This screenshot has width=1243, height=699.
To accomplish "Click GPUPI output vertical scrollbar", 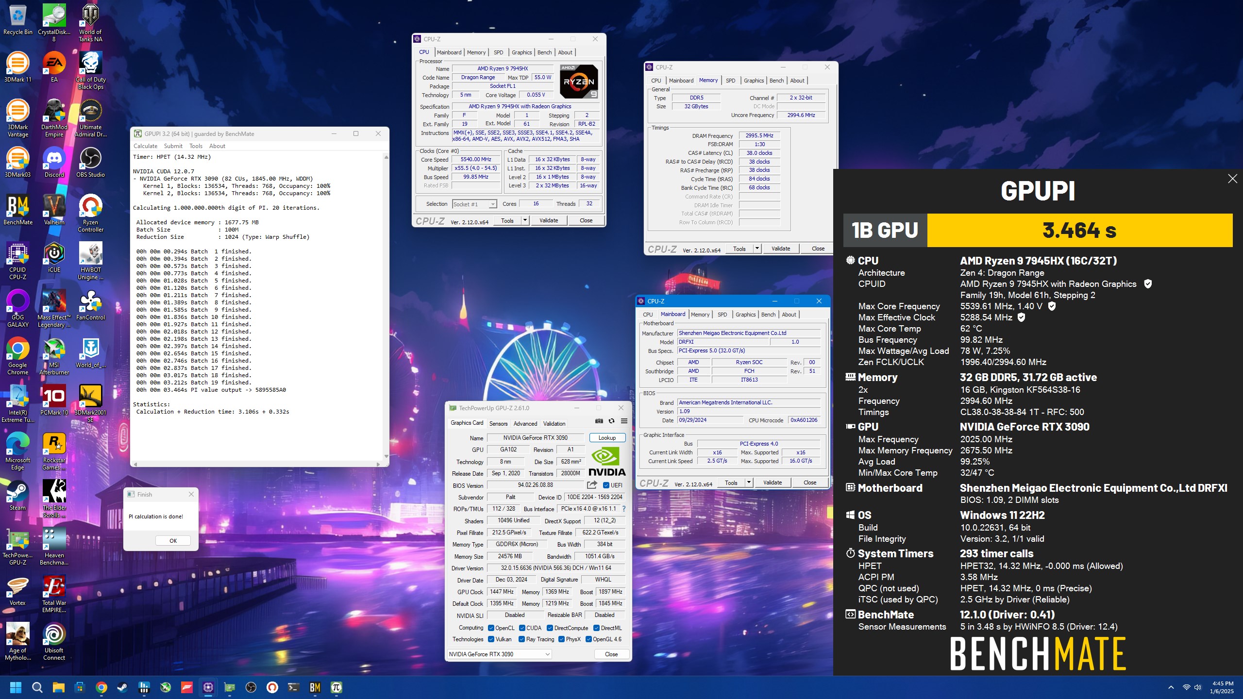I will [x=386, y=307].
